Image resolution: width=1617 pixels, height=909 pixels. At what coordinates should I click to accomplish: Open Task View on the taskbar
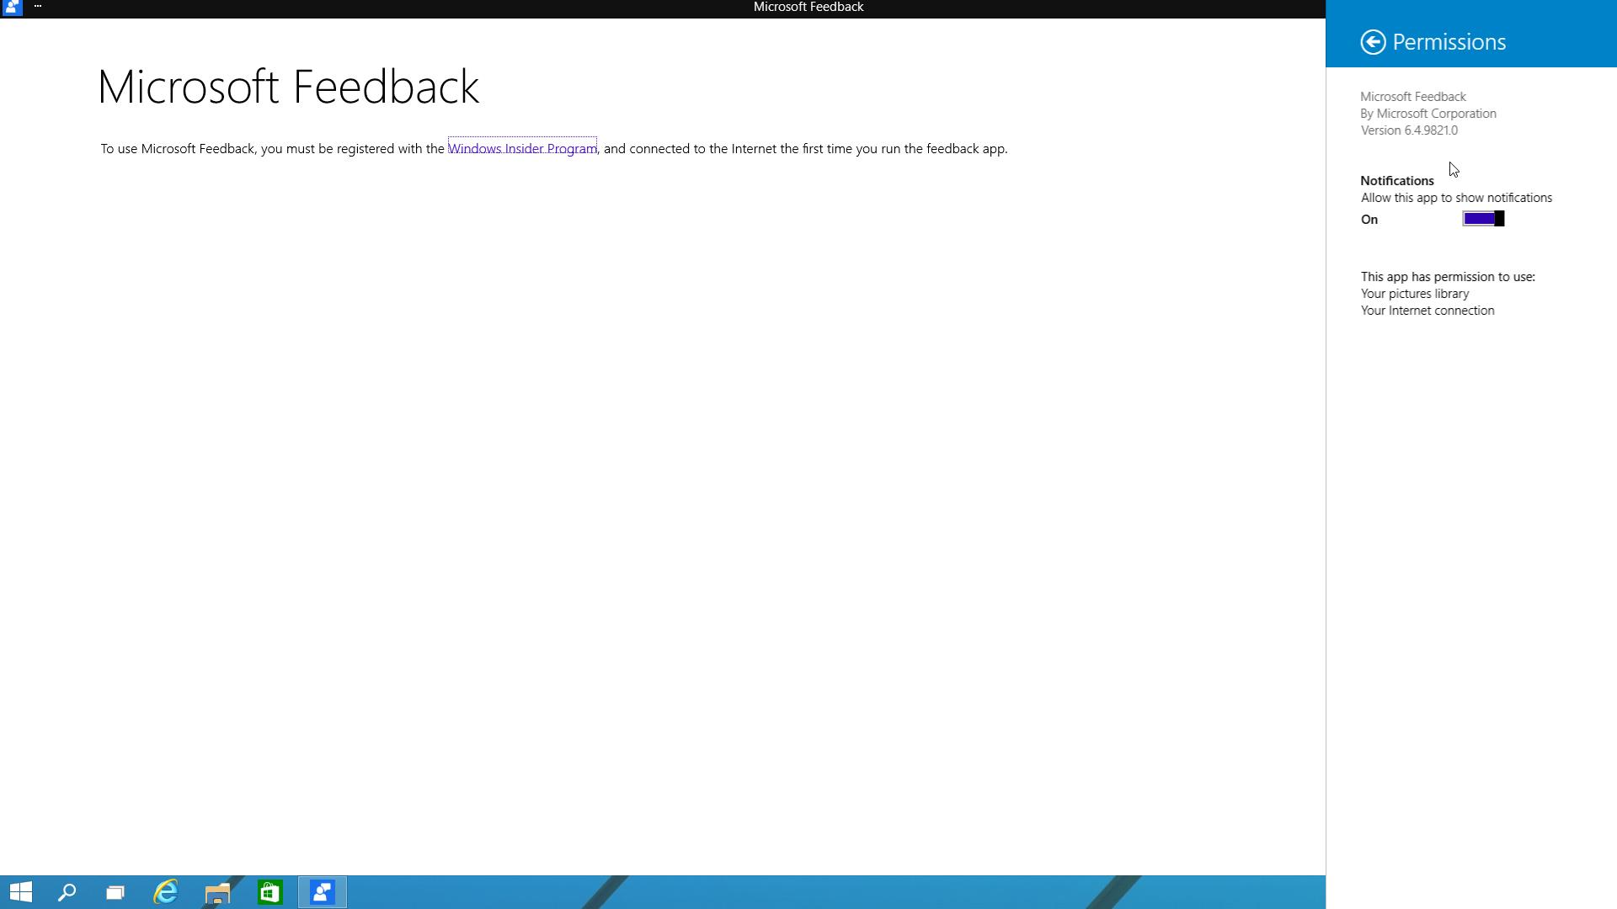tap(115, 892)
